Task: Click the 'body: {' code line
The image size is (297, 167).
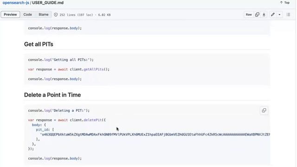Action: (x=39, y=125)
